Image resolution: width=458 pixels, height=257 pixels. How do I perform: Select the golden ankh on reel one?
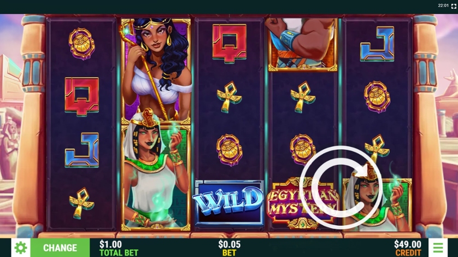pos(81,203)
